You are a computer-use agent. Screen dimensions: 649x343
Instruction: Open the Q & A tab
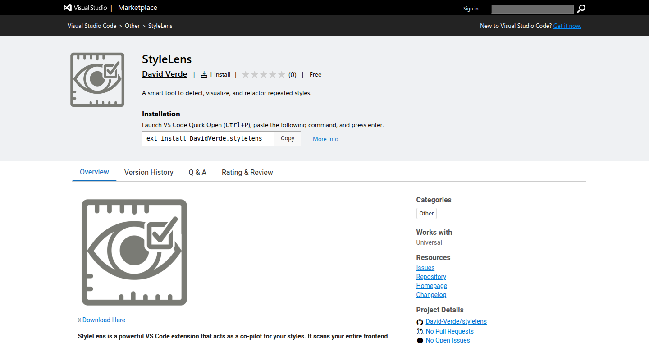click(197, 172)
